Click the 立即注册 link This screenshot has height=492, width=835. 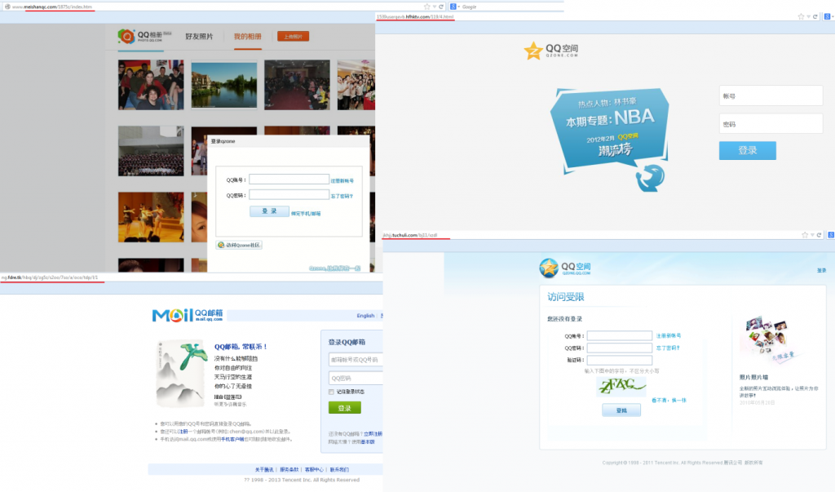[x=373, y=434]
